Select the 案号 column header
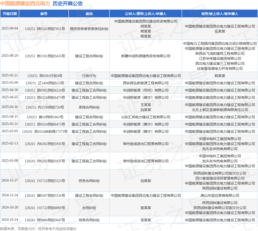 click(x=44, y=14)
